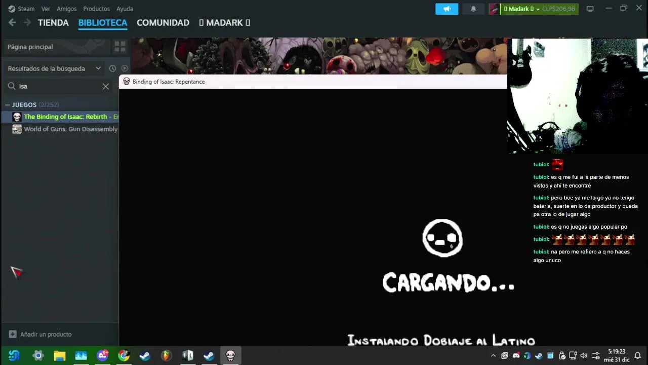Open Settings gear from the taskbar

click(x=38, y=355)
